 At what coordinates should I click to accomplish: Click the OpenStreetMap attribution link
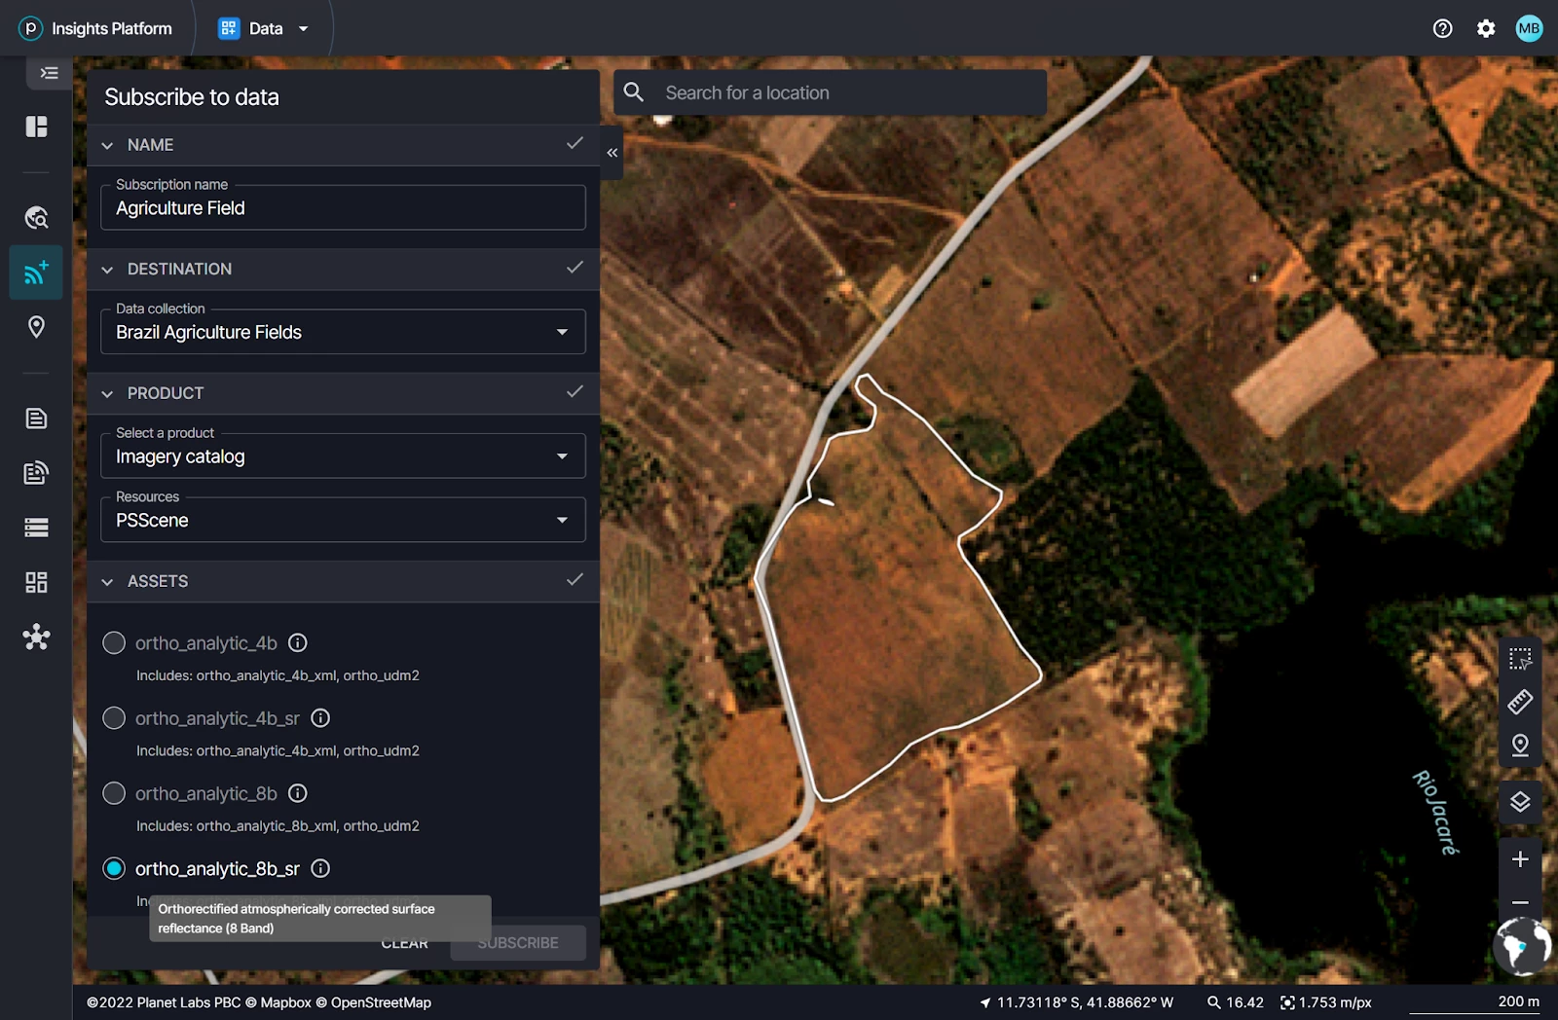click(374, 1002)
